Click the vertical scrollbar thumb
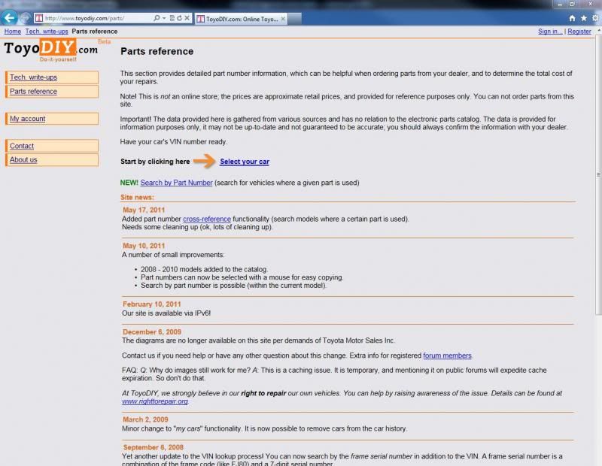 coord(598,174)
